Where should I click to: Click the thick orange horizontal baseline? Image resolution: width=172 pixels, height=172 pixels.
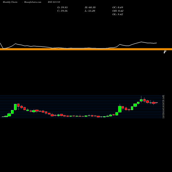pos(86,49)
